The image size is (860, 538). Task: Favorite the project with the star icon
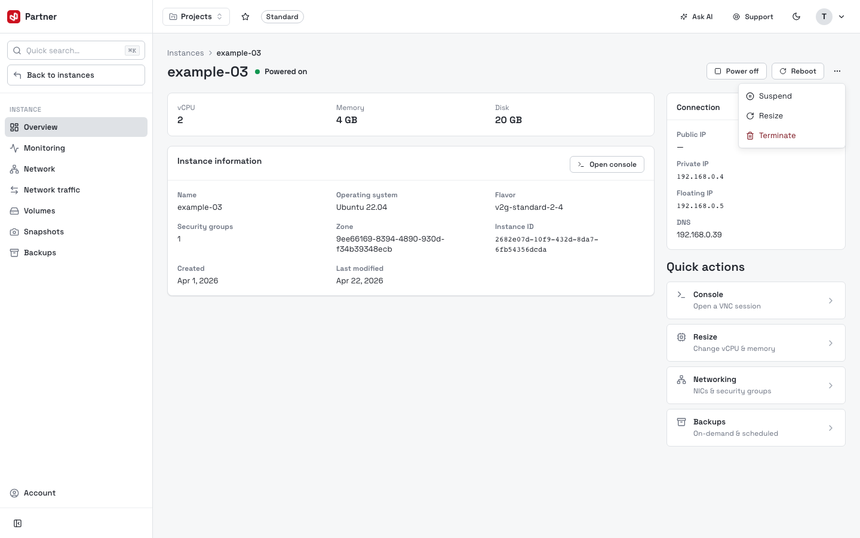(x=245, y=17)
